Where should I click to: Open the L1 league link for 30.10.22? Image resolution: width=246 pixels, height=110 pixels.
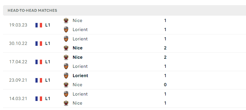pos(48,43)
